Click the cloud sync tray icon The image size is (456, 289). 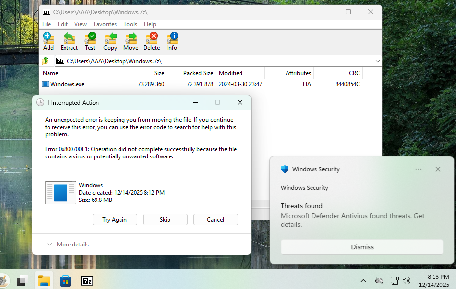click(x=379, y=281)
